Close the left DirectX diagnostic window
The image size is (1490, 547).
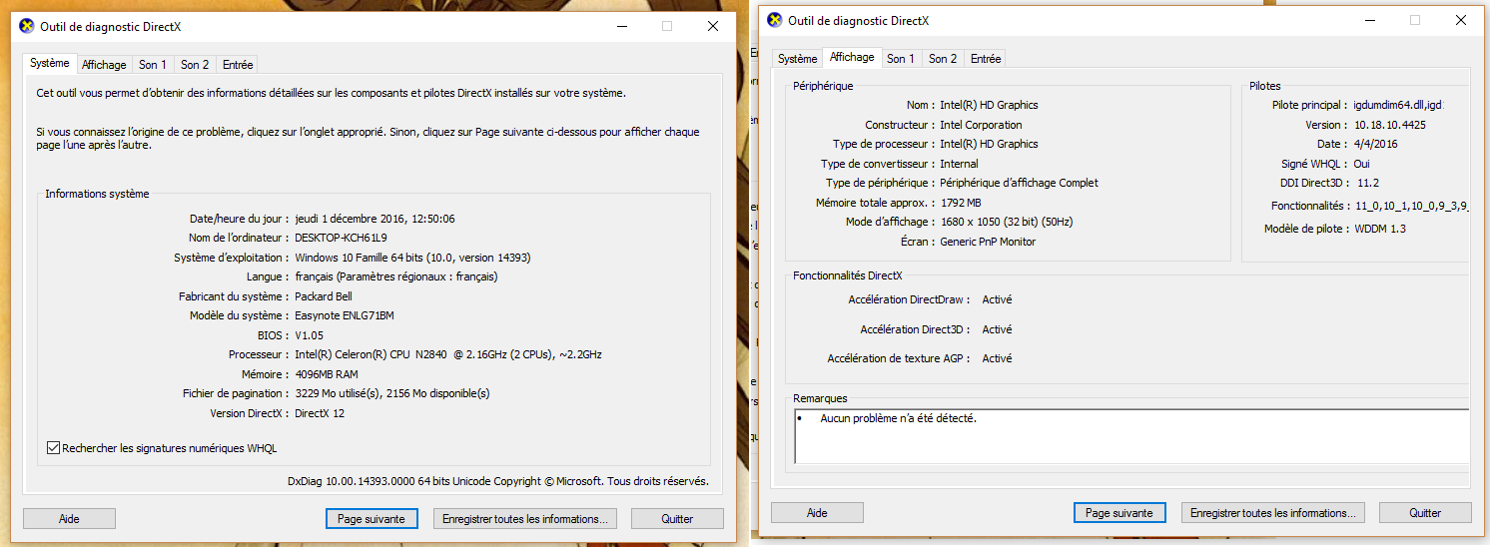713,26
